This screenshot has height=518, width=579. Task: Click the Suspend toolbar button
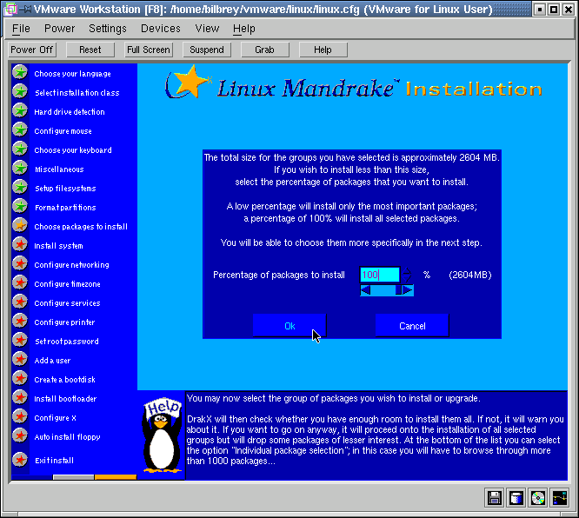coord(207,50)
